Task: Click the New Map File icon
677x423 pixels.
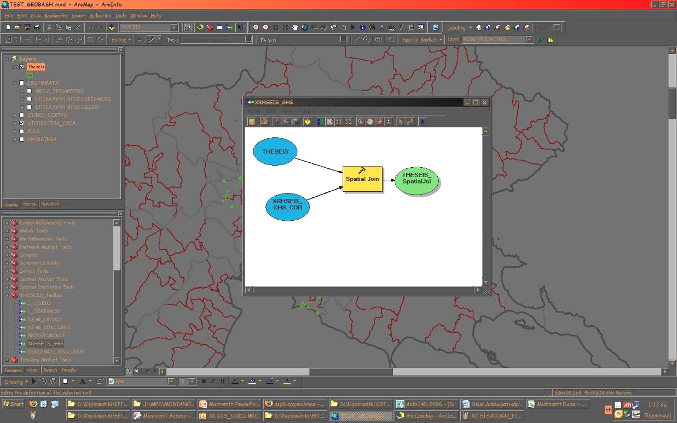Action: [x=8, y=27]
